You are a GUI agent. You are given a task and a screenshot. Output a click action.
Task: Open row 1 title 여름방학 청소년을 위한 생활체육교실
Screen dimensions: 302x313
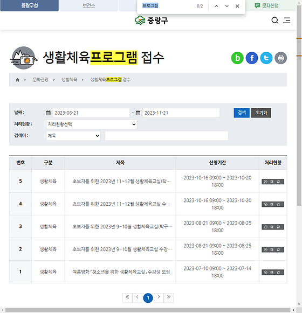pyautogui.click(x=121, y=272)
